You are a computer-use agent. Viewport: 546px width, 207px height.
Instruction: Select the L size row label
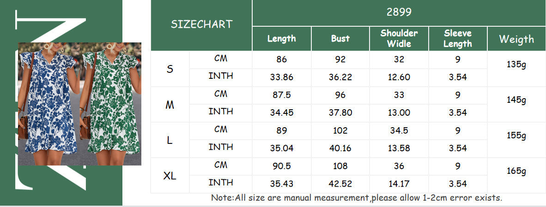click(170, 140)
